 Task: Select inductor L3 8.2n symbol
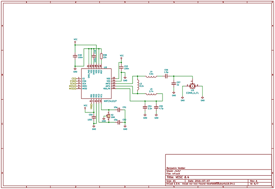click(x=137, y=85)
